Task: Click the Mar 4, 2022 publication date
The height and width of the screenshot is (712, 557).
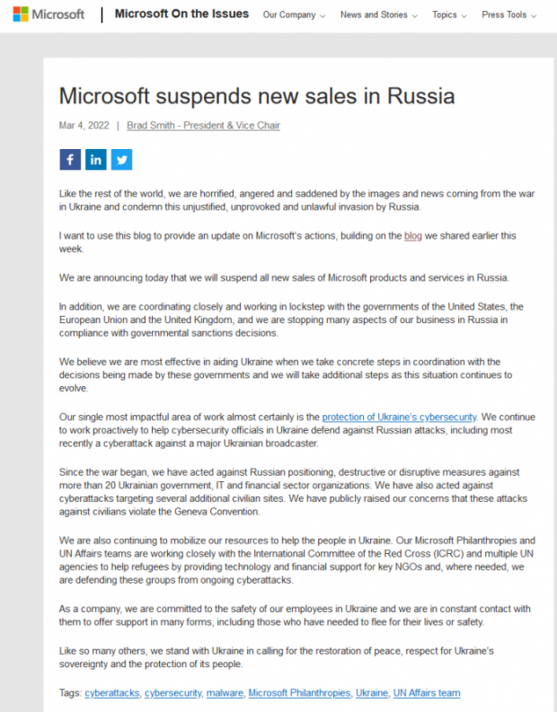Action: click(x=84, y=126)
